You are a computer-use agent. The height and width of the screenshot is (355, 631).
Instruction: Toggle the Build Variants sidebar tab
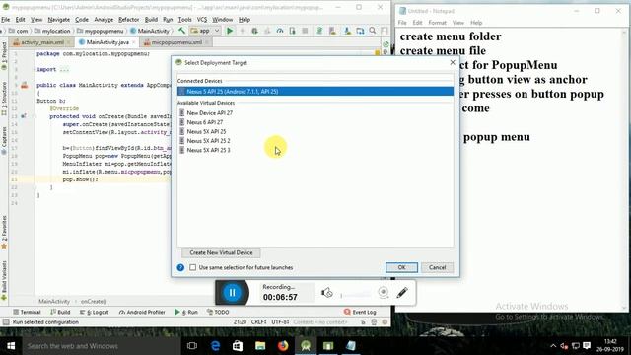[x=4, y=280]
